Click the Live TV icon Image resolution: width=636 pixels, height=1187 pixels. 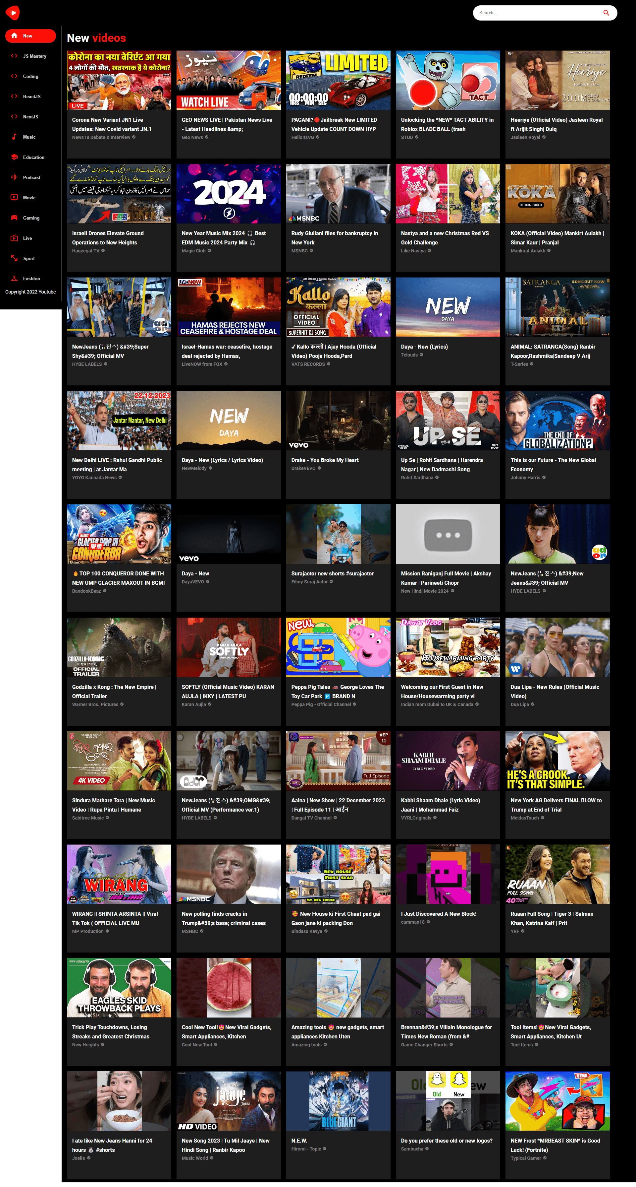pos(14,238)
